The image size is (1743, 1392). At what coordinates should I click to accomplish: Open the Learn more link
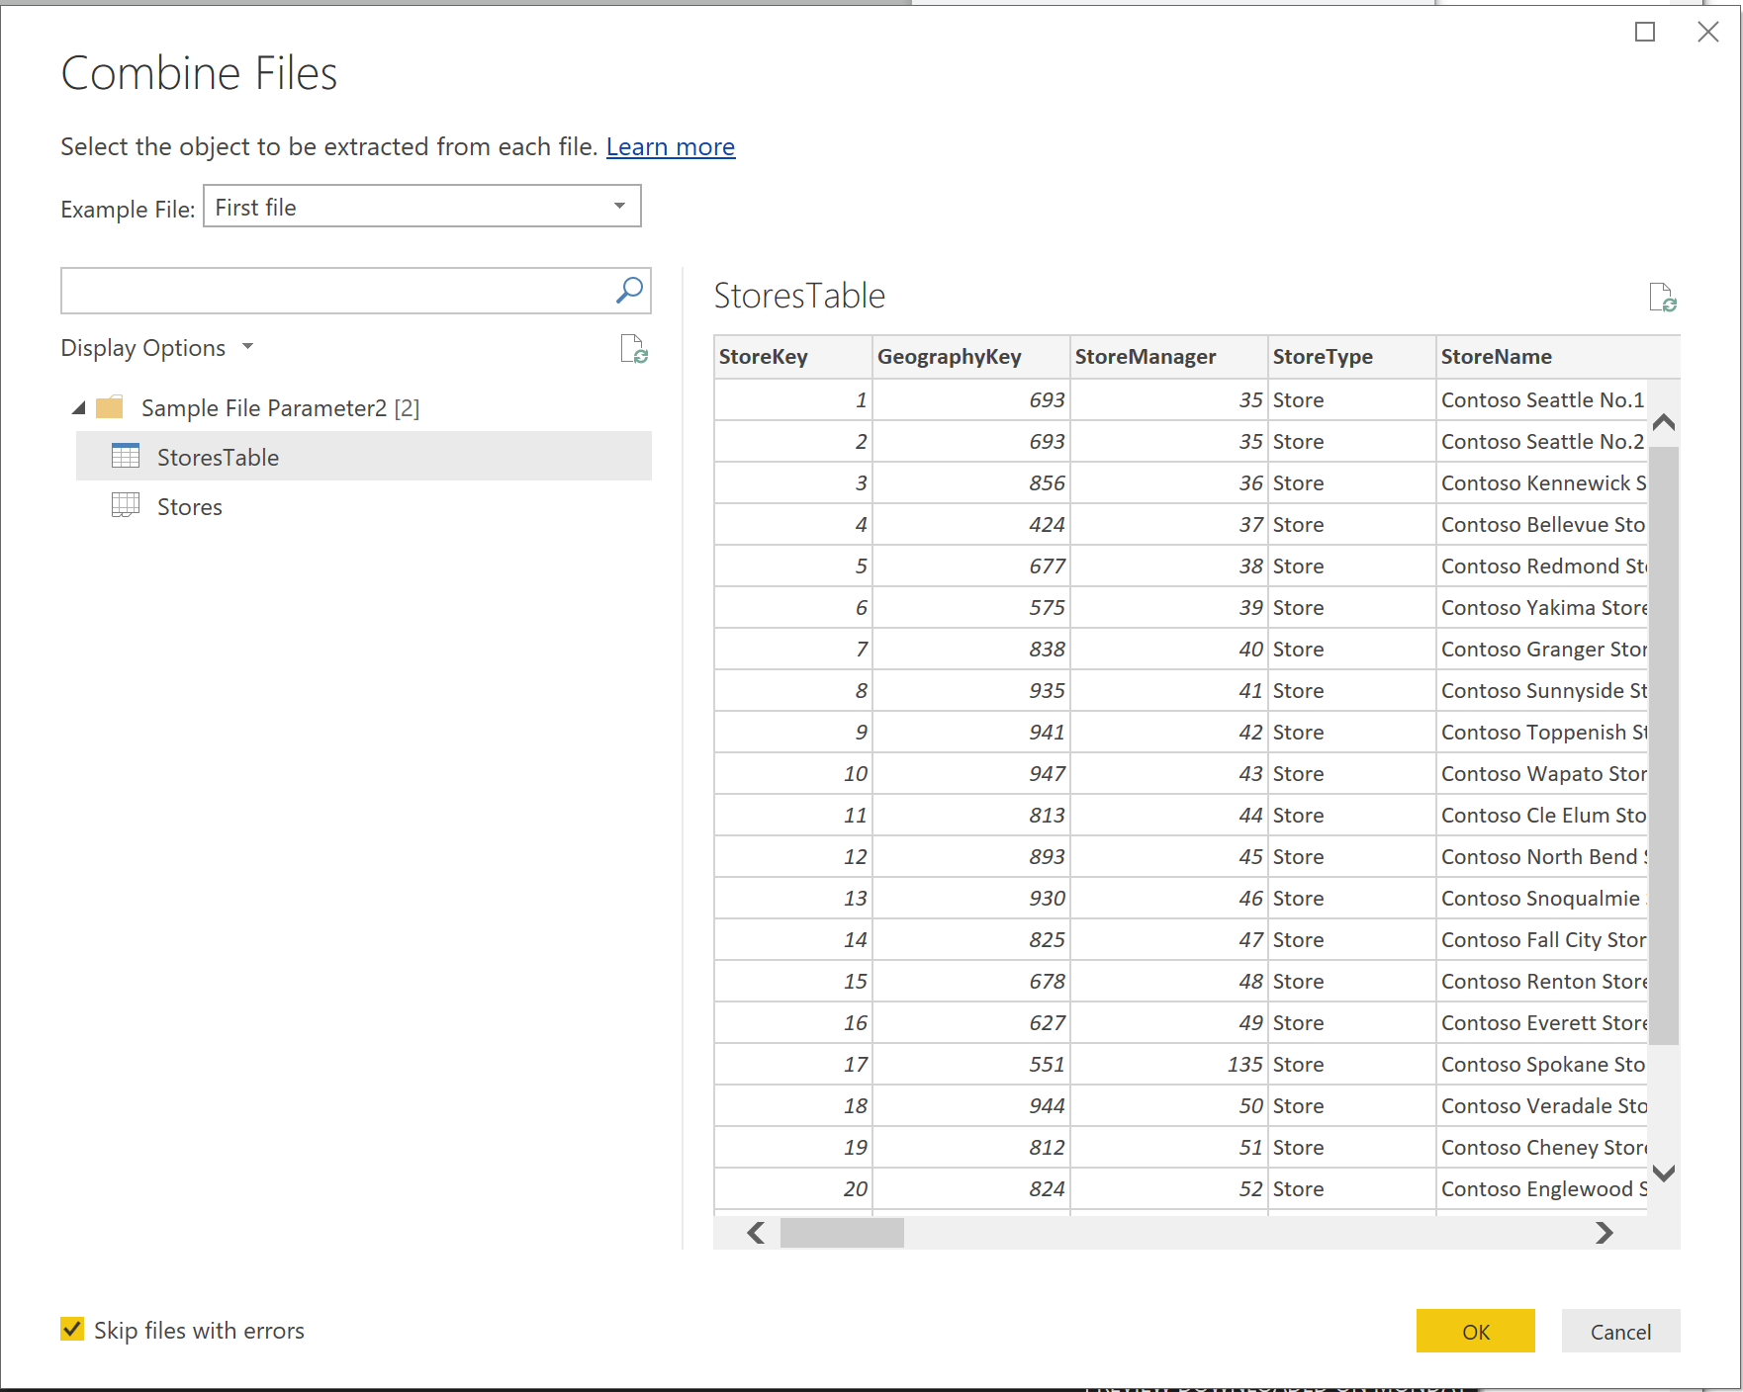click(x=671, y=147)
